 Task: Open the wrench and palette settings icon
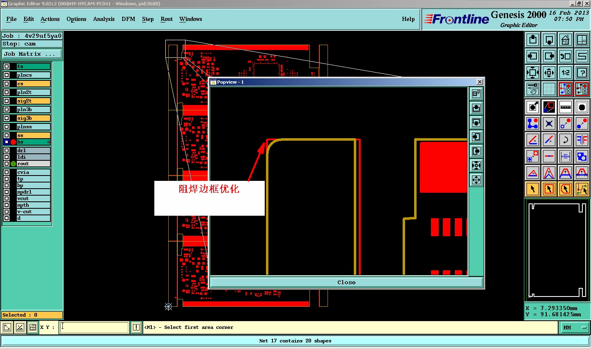[533, 89]
